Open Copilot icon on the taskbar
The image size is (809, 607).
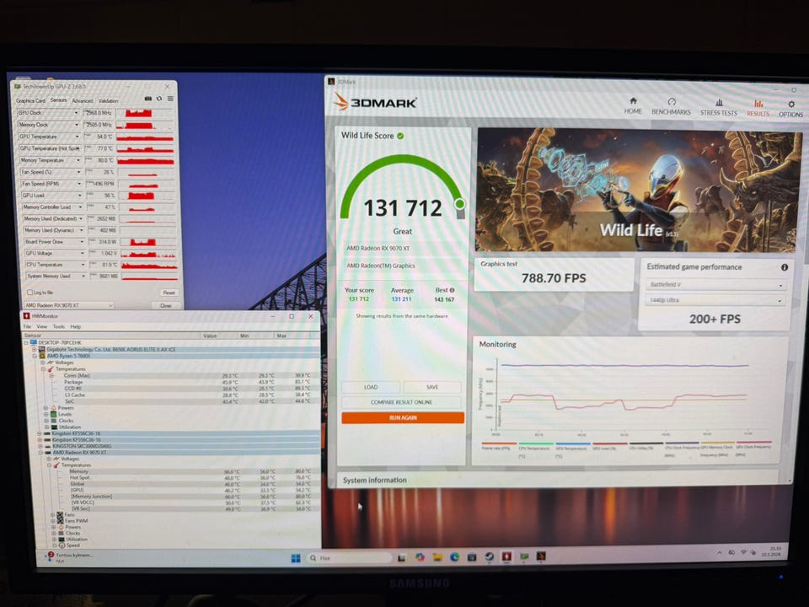420,557
